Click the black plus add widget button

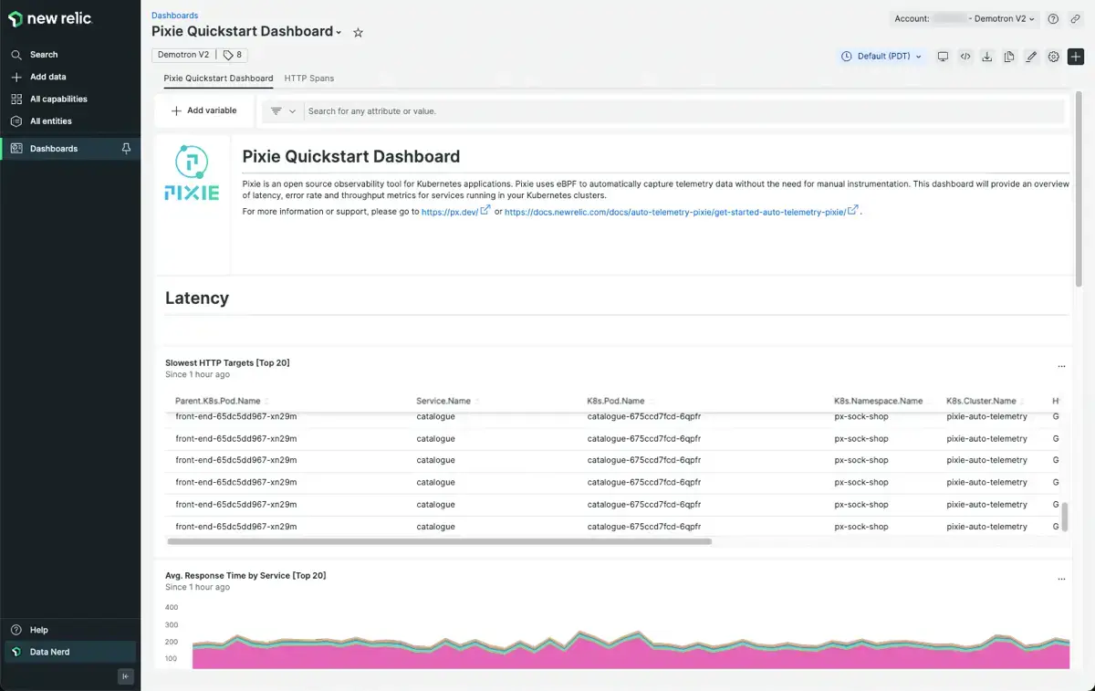coord(1075,57)
